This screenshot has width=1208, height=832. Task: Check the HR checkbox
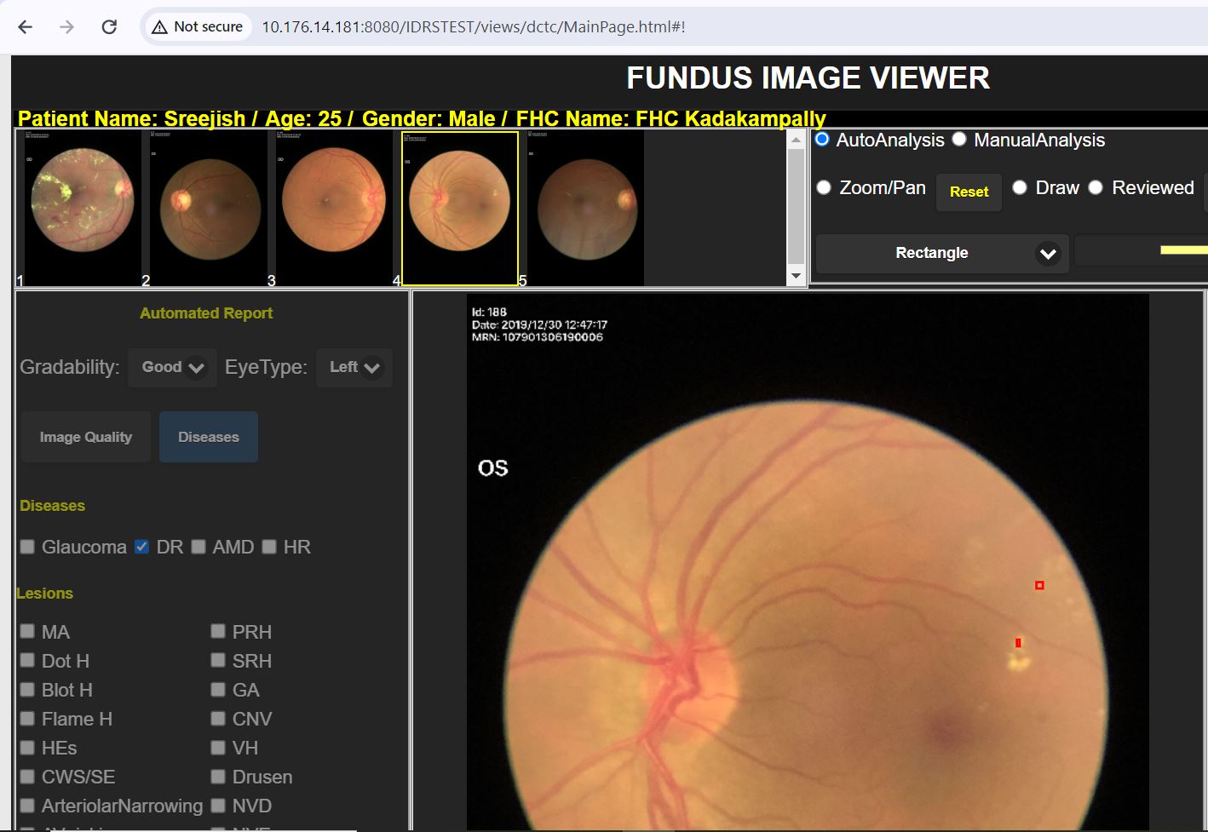pos(269,547)
